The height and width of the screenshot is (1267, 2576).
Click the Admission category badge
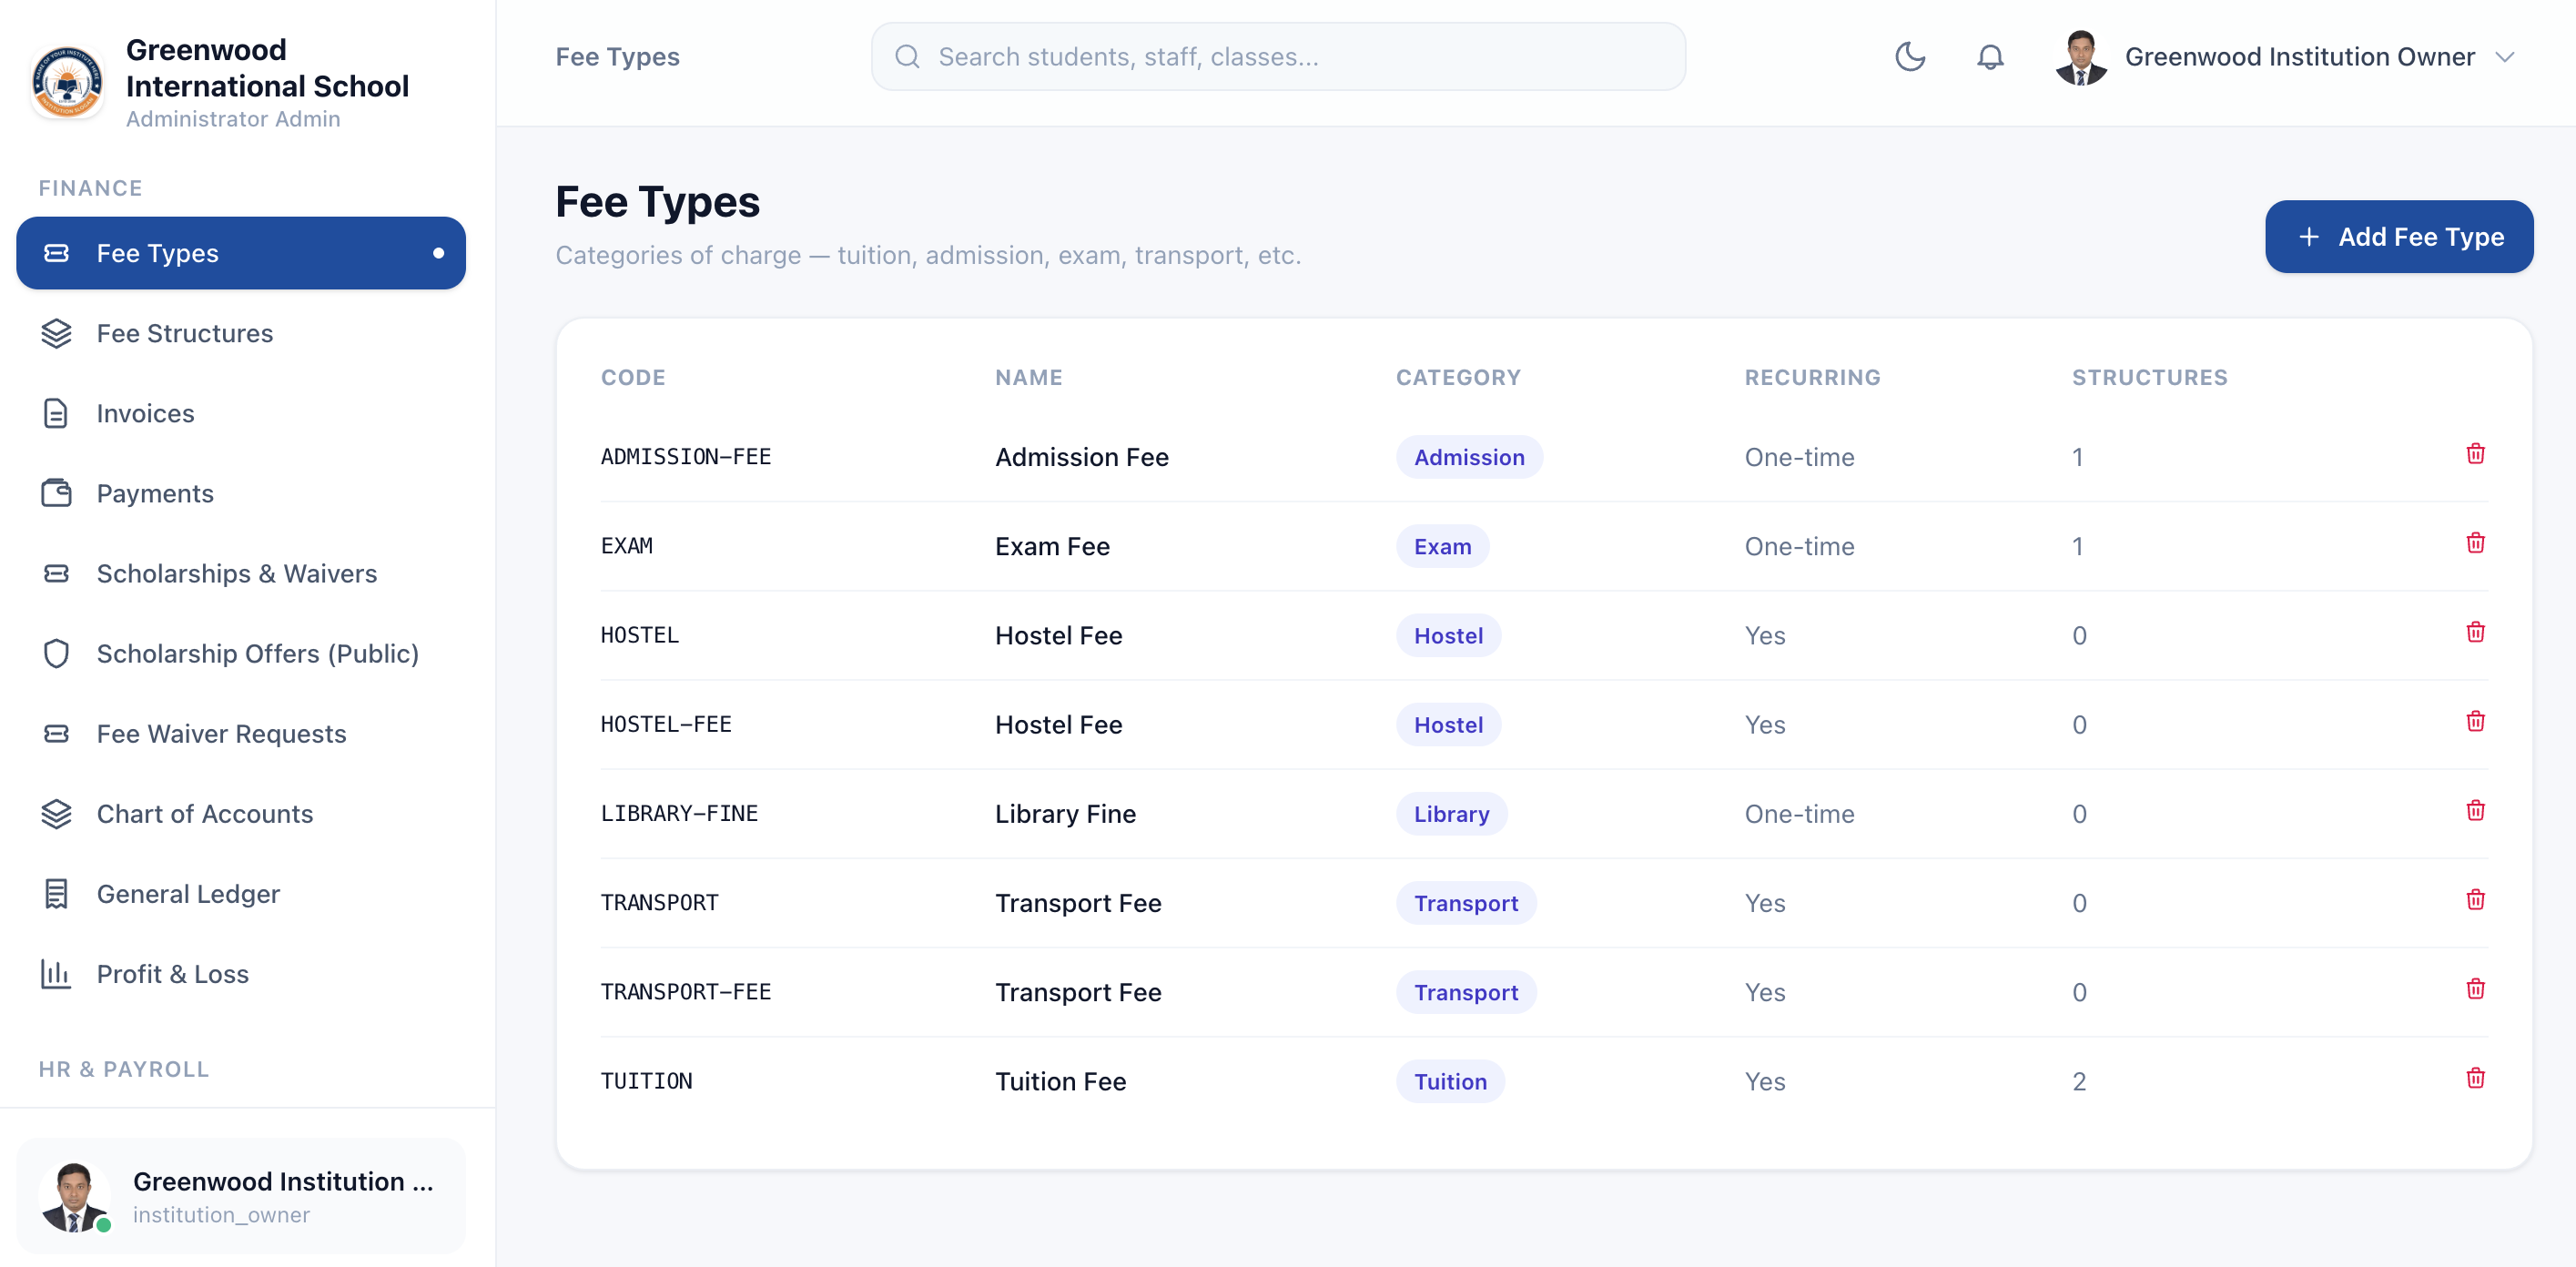click(x=1469, y=457)
